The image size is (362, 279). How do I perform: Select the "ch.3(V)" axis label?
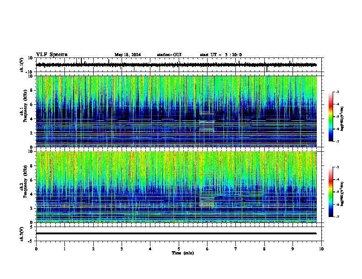22,234
